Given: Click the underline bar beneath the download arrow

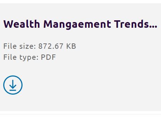Looking at the screenshot, I should click(13, 90).
